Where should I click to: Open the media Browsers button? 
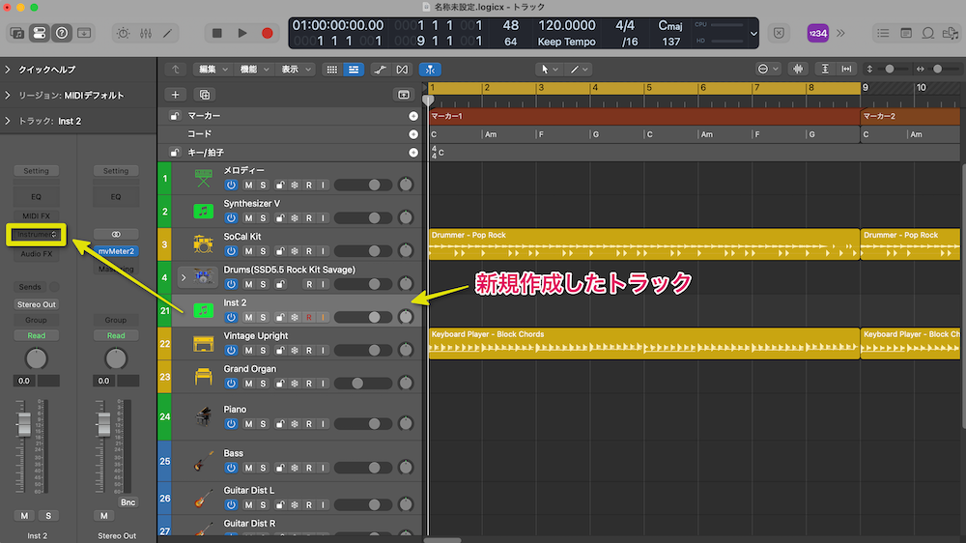click(950, 33)
